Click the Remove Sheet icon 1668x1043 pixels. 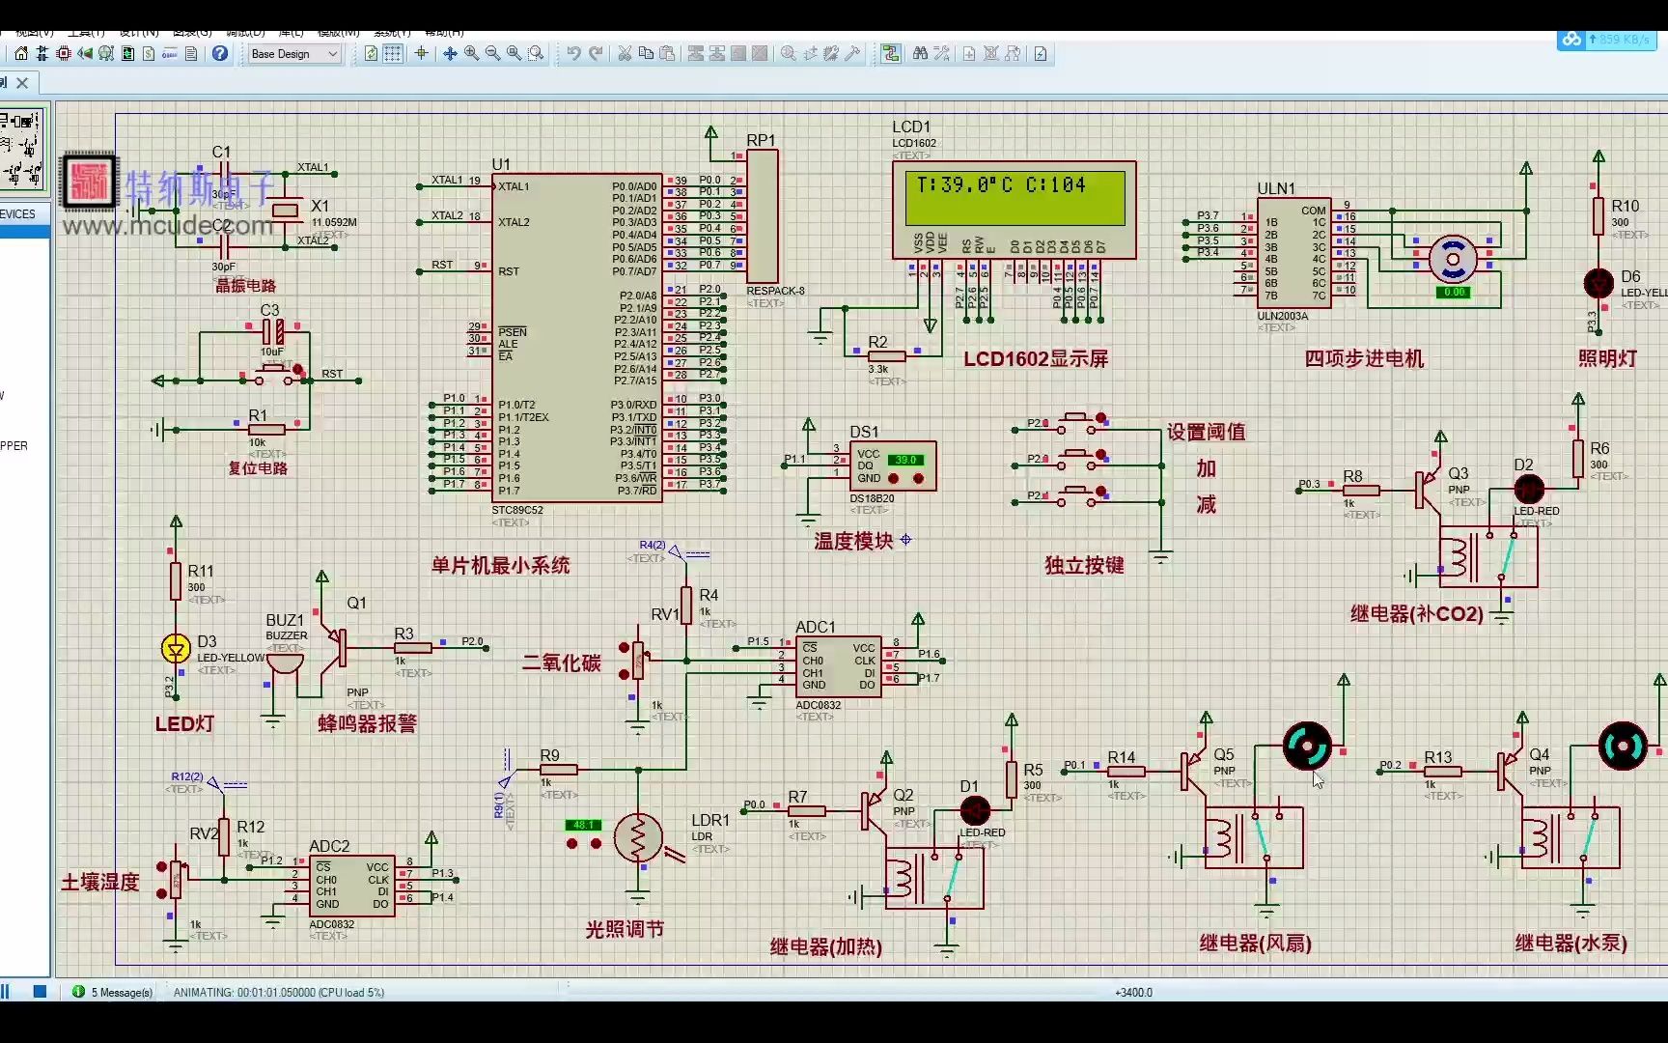[x=990, y=54]
